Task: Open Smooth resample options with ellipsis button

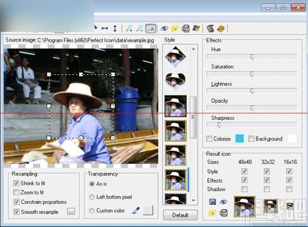Action: tap(71, 212)
